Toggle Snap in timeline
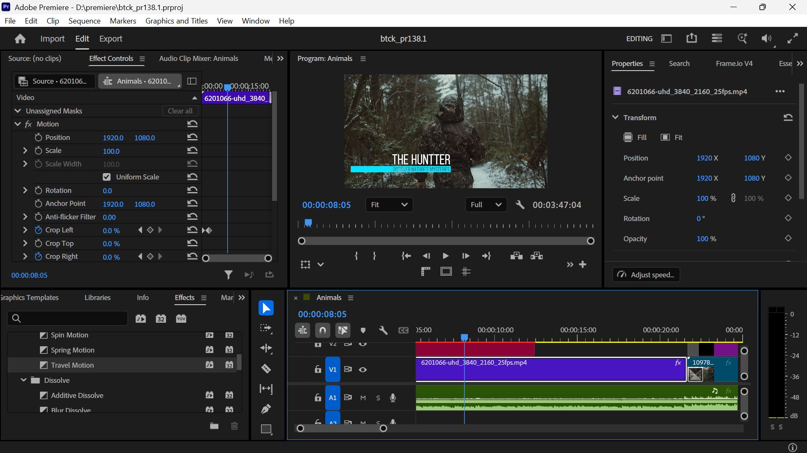Viewport: 807px width, 453px height. pyautogui.click(x=323, y=331)
